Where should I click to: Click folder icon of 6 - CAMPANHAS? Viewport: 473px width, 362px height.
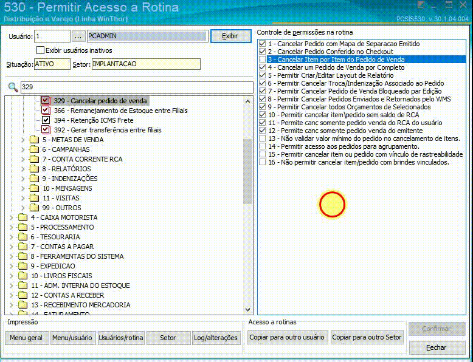(35, 149)
